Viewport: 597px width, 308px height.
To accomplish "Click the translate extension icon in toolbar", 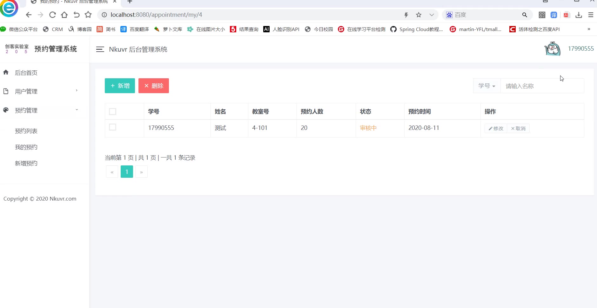I will click(x=554, y=15).
